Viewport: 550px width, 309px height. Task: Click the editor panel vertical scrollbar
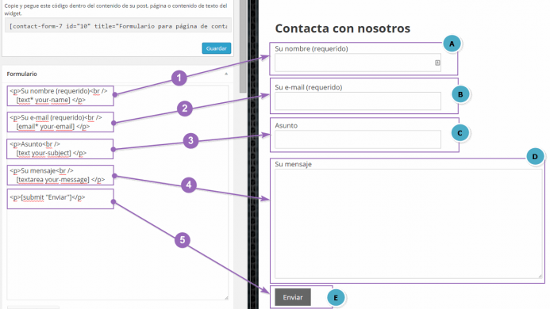coord(243,46)
